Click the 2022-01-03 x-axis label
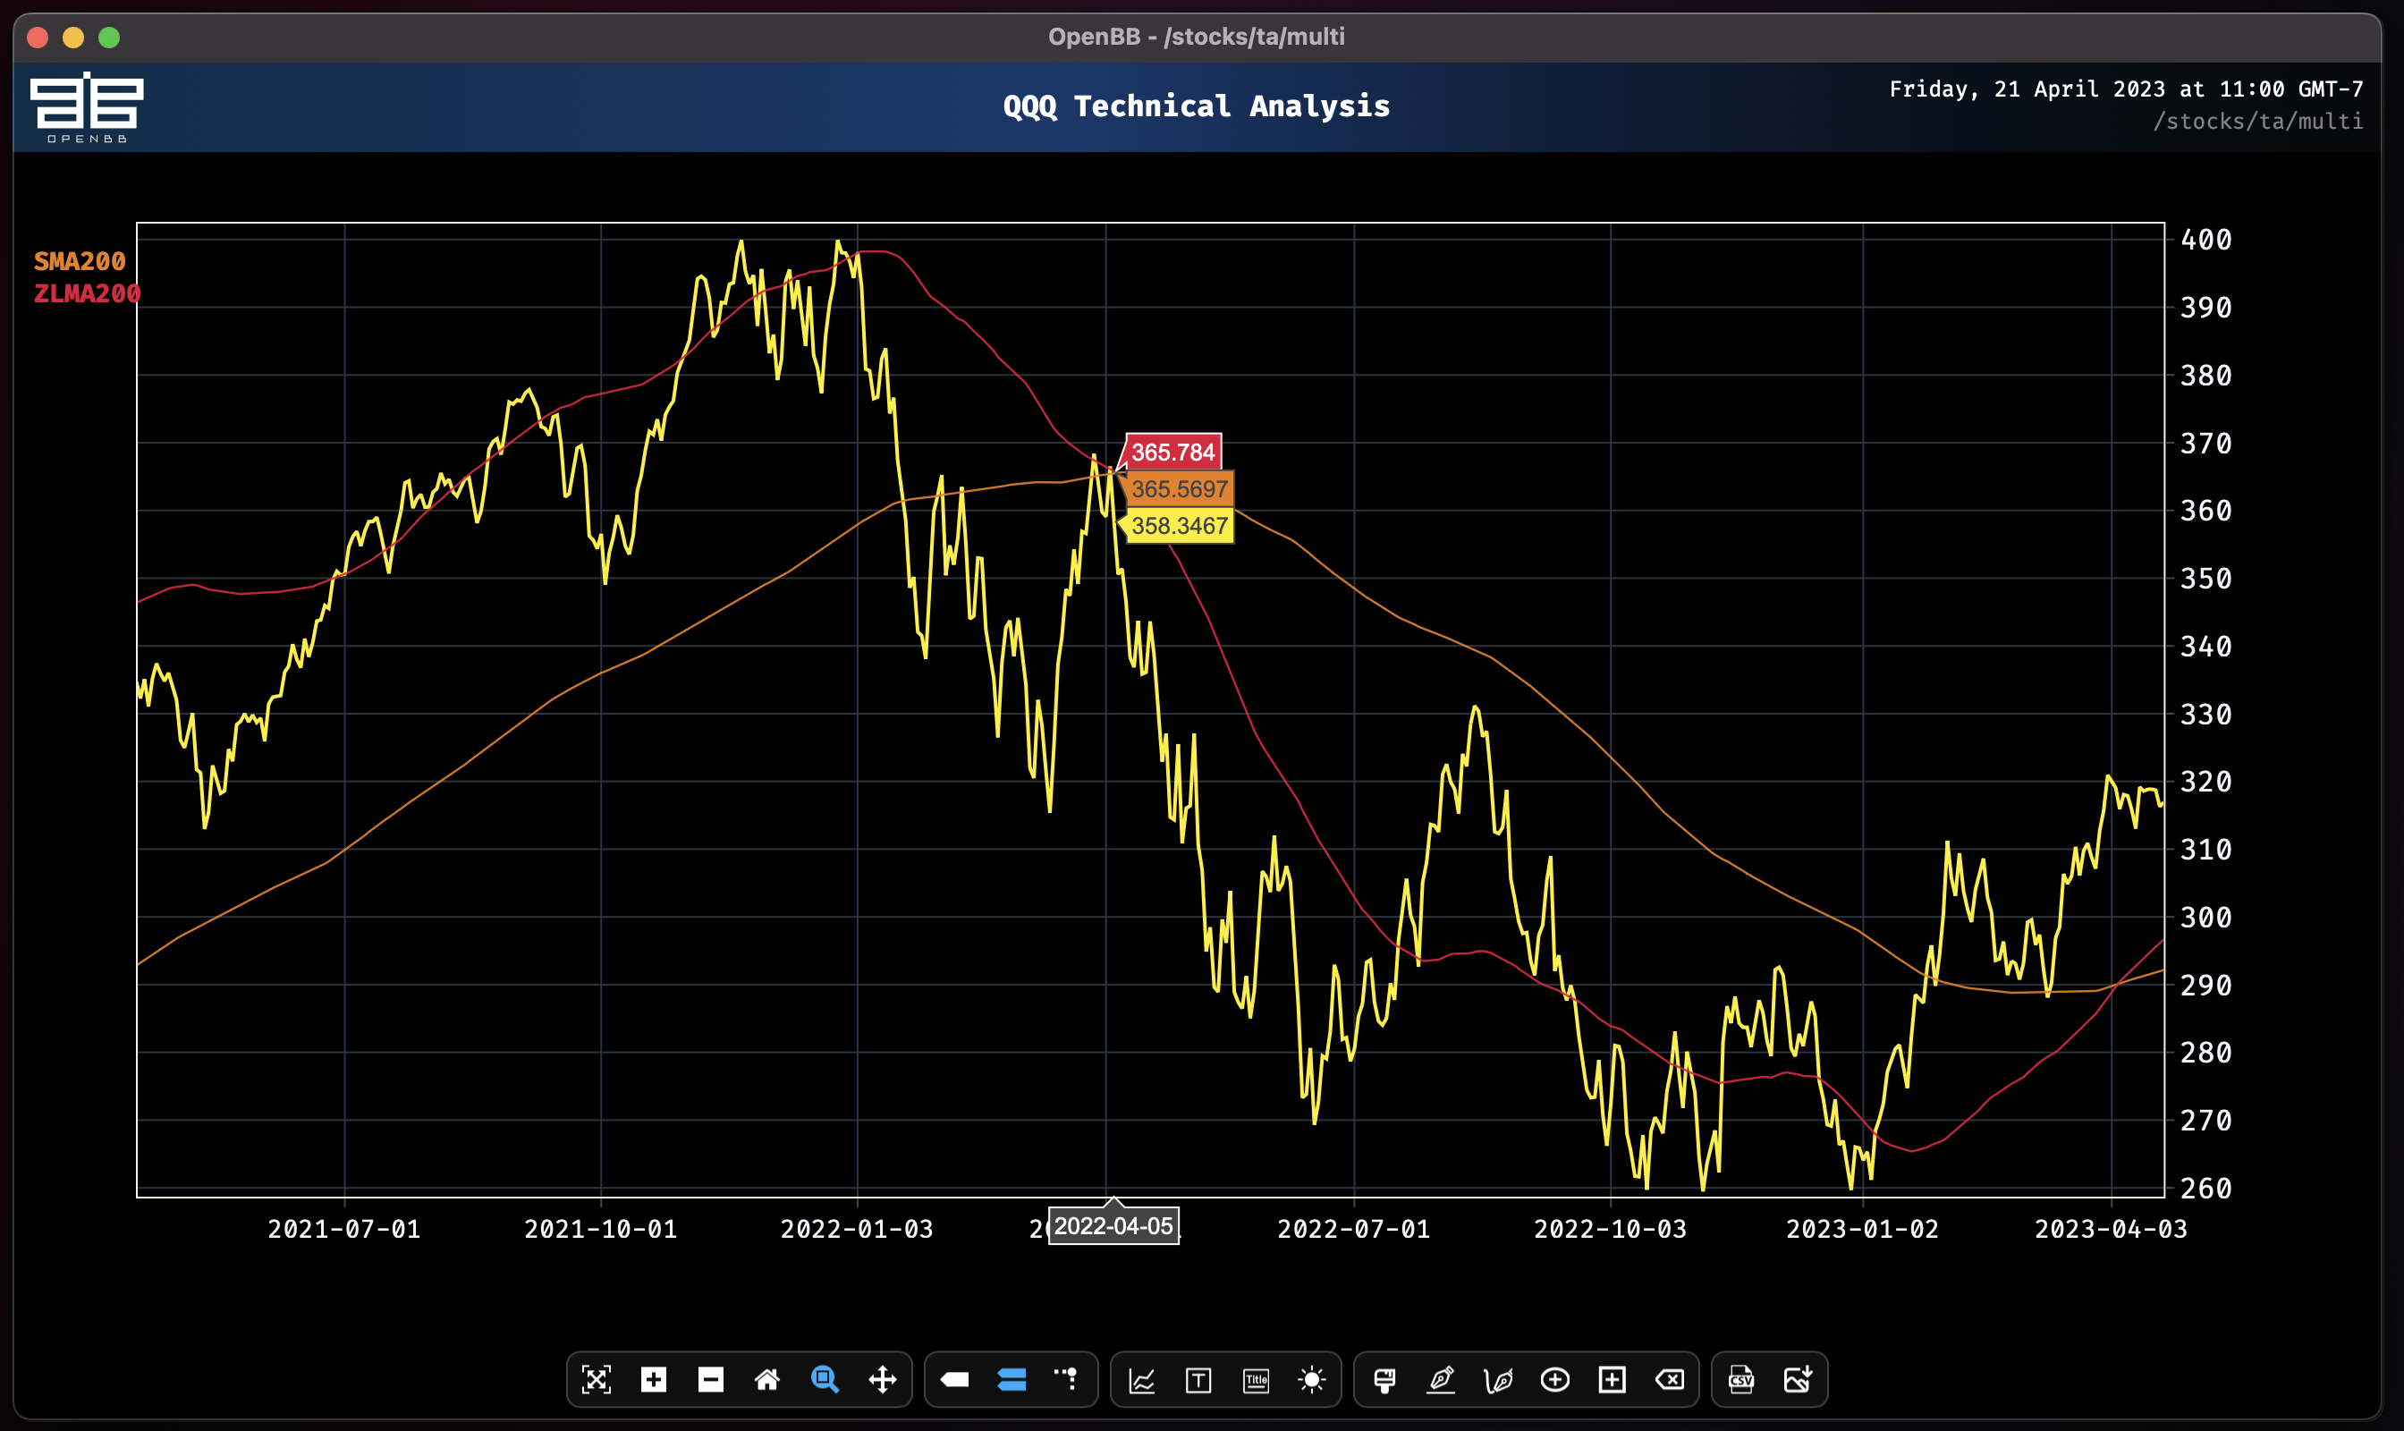 pyautogui.click(x=858, y=1230)
